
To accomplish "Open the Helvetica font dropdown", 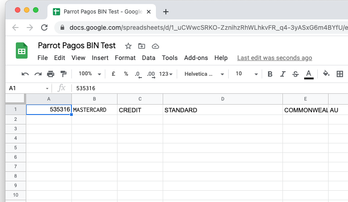I will click(204, 74).
